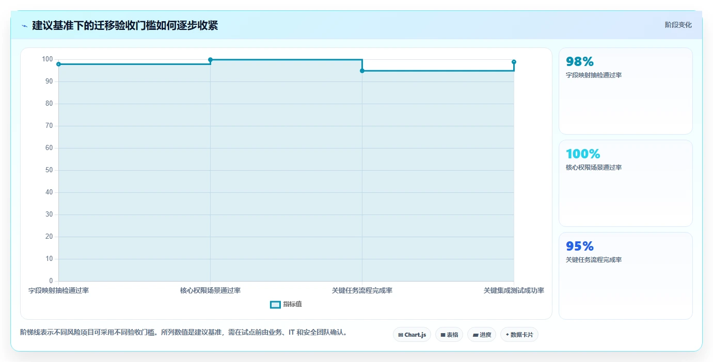Screen dimensions: 713x362
Task: Click x-axis label 关键集成测试成功率
Action: click(x=514, y=290)
